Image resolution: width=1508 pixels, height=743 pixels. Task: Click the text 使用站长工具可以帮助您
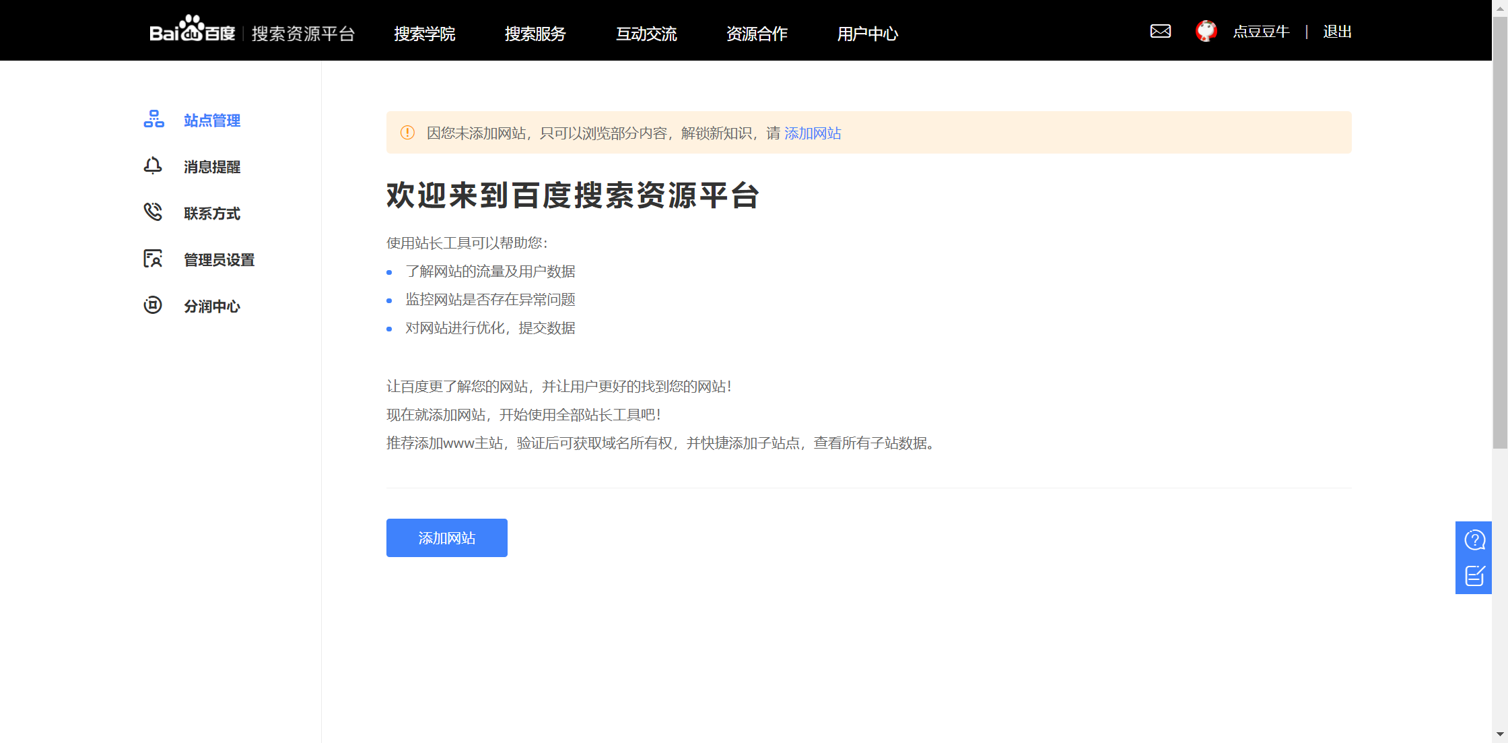point(467,243)
